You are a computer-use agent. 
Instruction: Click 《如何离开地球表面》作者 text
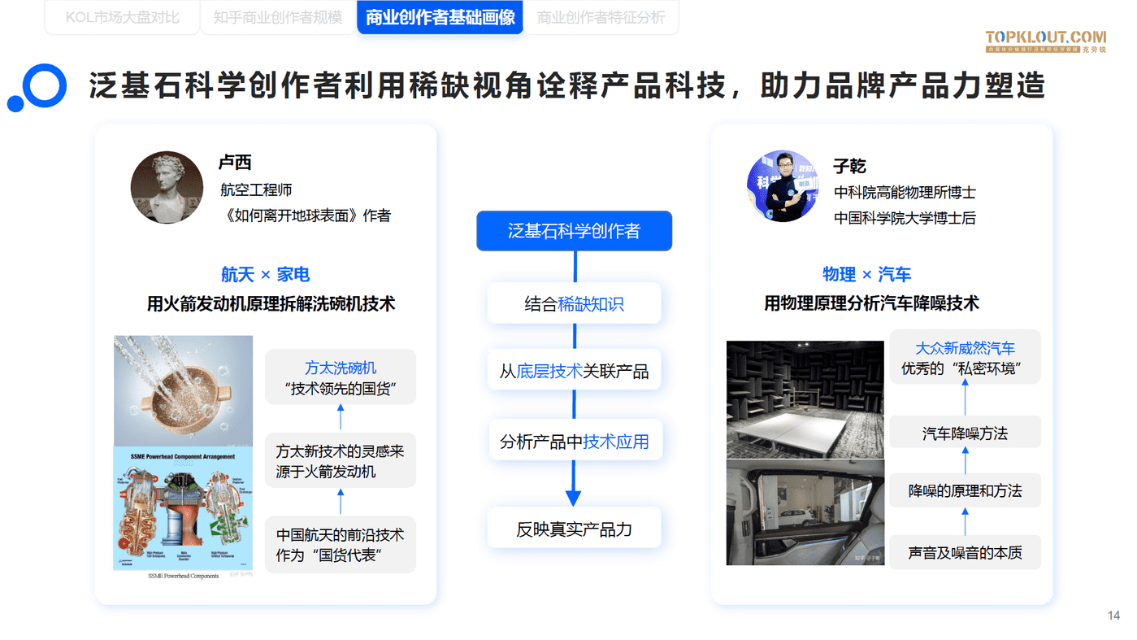(306, 216)
